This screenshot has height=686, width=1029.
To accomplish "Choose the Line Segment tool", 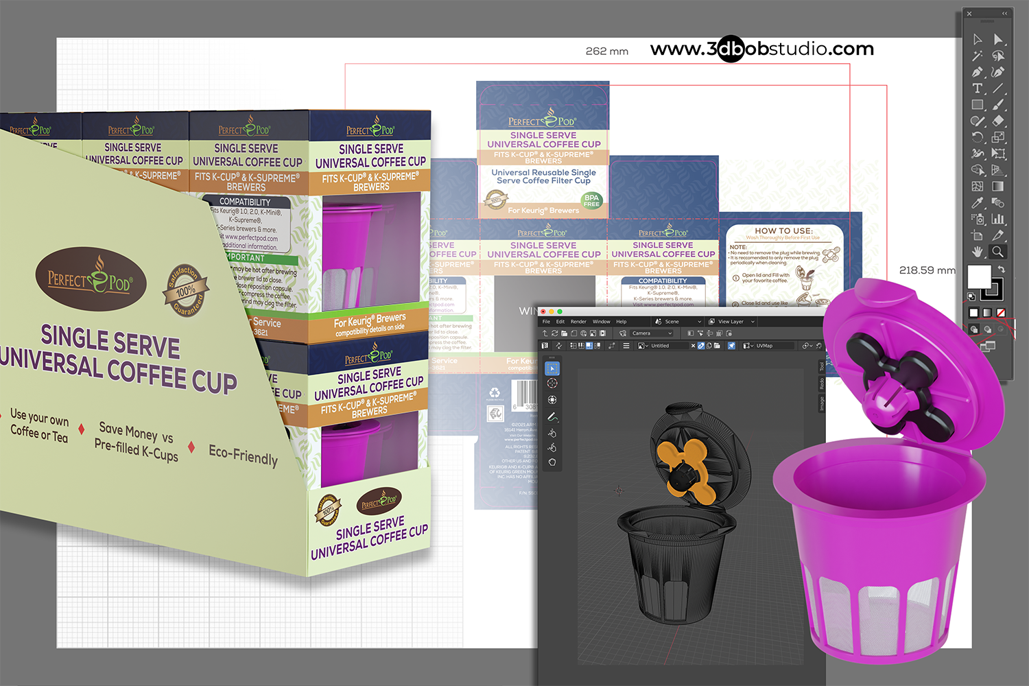I will point(998,88).
